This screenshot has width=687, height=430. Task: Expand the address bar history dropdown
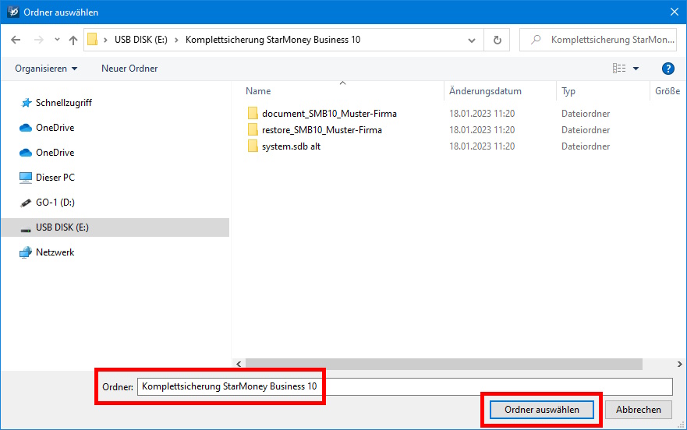[472, 40]
